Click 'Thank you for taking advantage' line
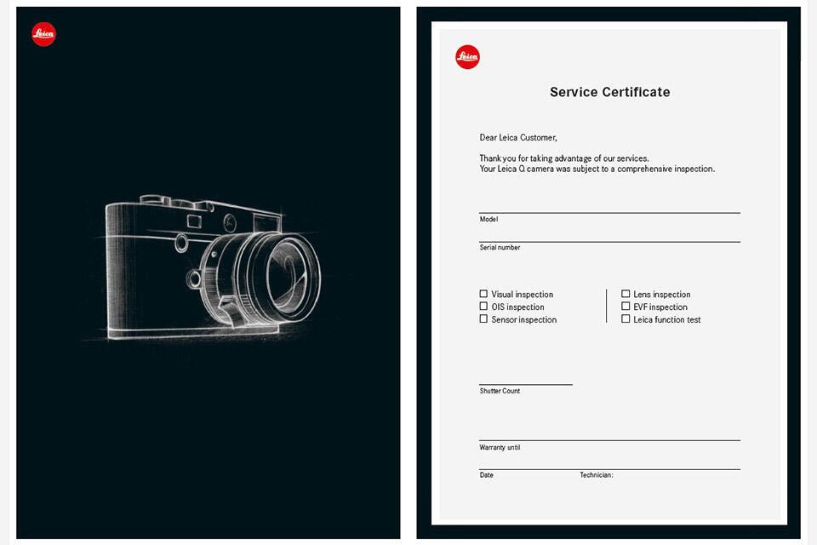The width and height of the screenshot is (817, 545). [564, 158]
